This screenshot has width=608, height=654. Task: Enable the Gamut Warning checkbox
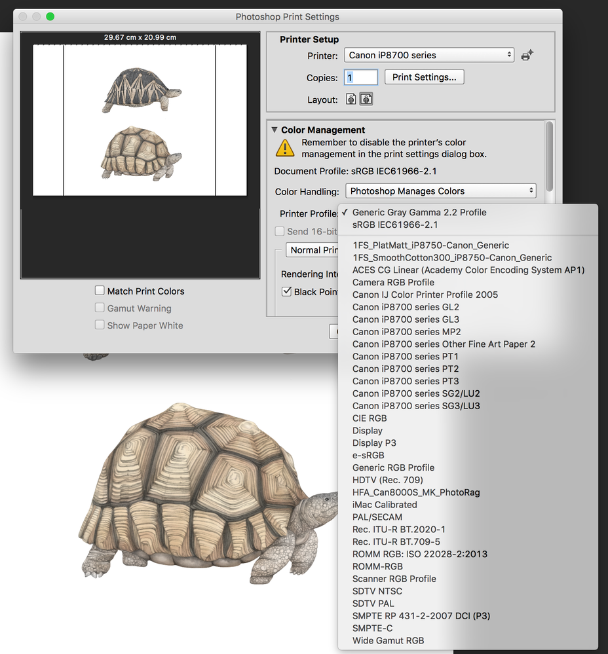(100, 308)
